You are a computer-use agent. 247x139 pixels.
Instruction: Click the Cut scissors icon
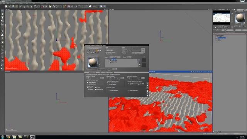pyautogui.click(x=20, y=7)
